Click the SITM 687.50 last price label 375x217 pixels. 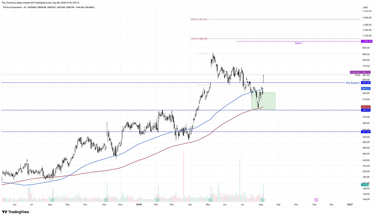coord(363,75)
